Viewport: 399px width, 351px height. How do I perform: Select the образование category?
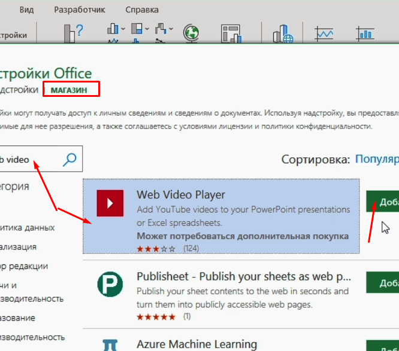click(x=17, y=318)
